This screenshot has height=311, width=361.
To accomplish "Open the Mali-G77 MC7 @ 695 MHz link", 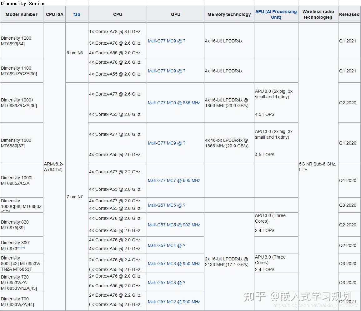I will [x=174, y=180].
